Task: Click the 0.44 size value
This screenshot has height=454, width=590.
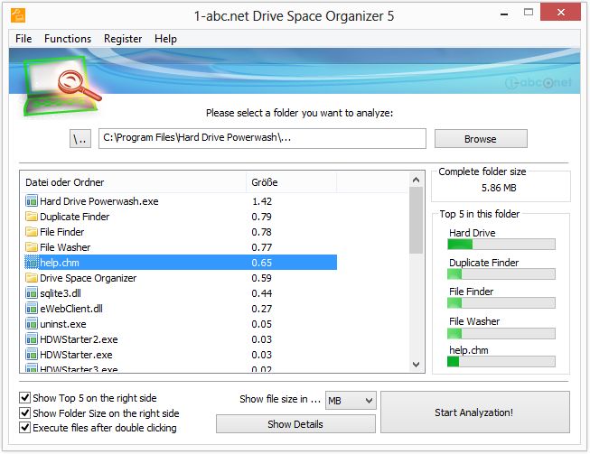Action: coord(261,293)
